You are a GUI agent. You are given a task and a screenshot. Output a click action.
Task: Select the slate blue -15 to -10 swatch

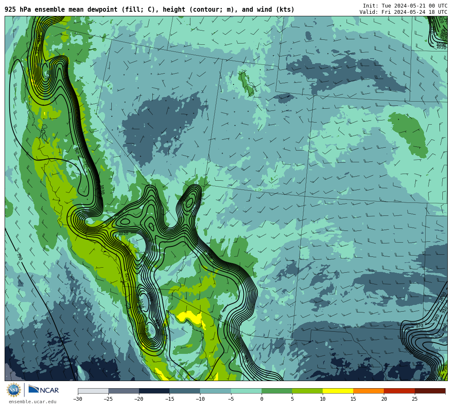(185, 391)
